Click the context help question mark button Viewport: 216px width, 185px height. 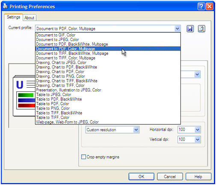[x=201, y=6]
